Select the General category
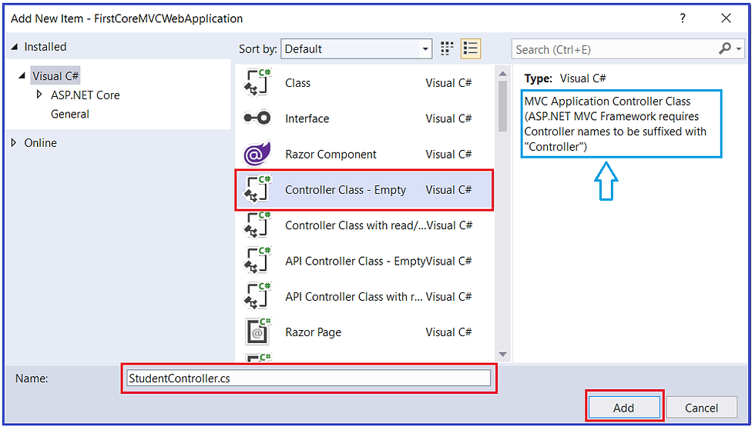Screen dimensions: 755x430 (x=70, y=114)
